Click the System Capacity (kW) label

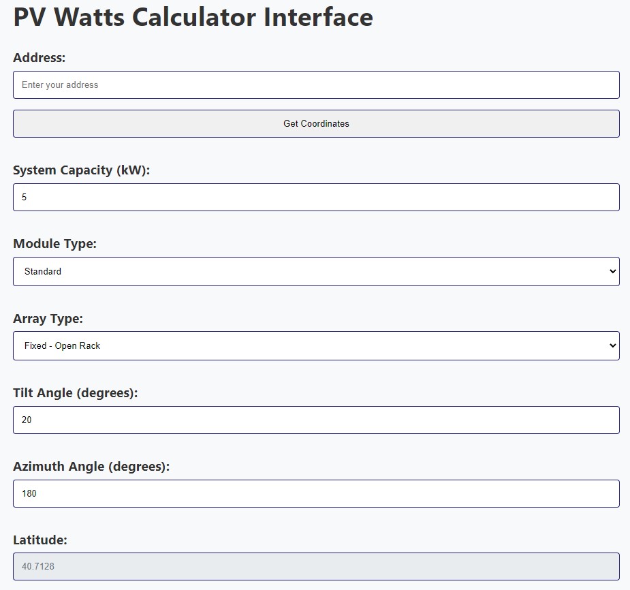[82, 170]
